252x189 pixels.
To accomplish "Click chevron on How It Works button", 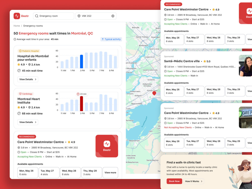I will pyautogui.click(x=202, y=181).
